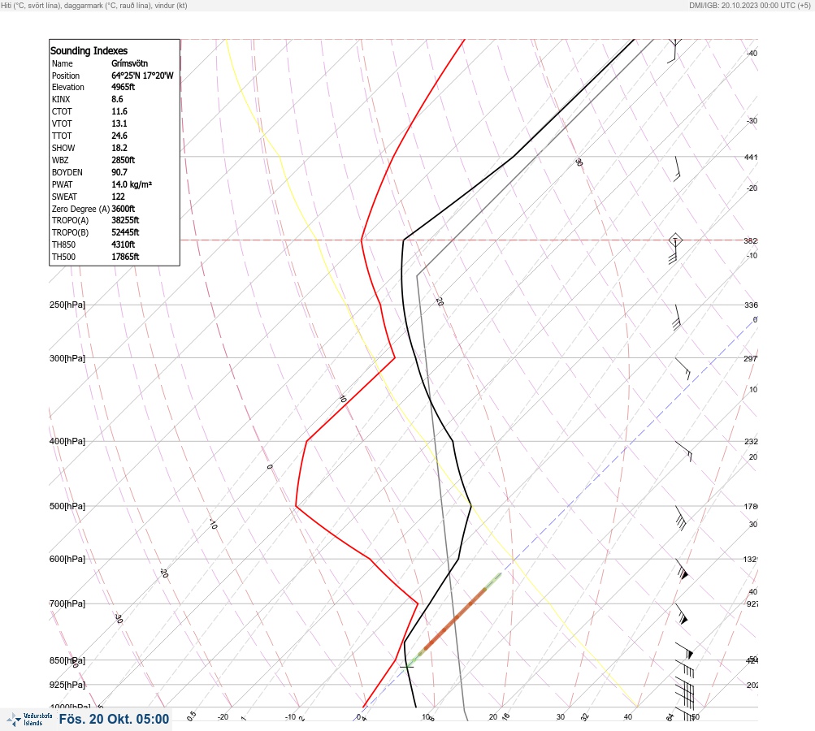Click the WBZ value 2850ft
Viewport: 815px width, 731px height.
pos(124,160)
